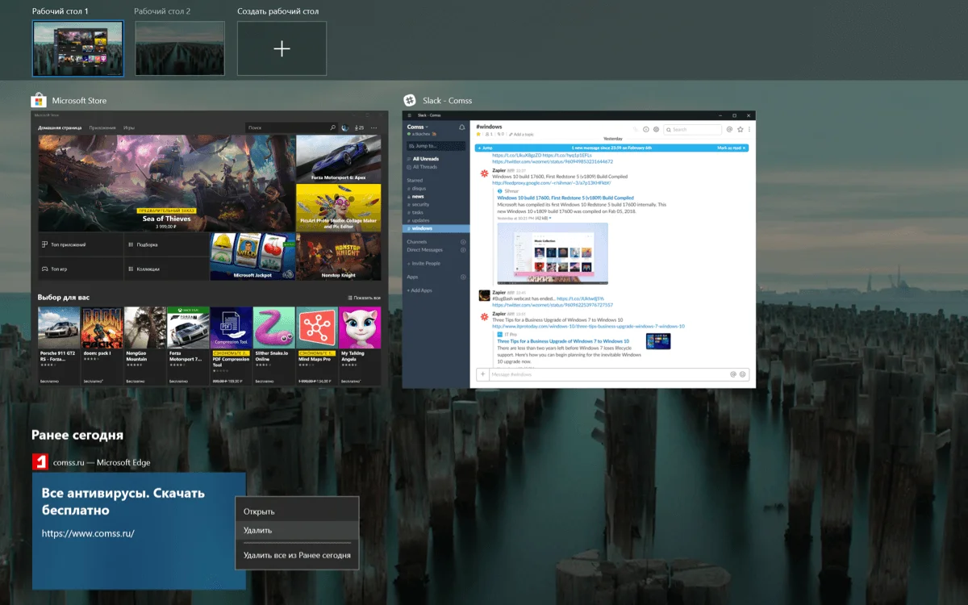Image resolution: width=968 pixels, height=605 pixels.
Task: Click the "Показать все" link in Store
Action: [364, 298]
